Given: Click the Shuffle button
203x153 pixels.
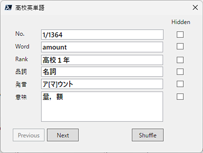Looking at the screenshot, I should coord(148,135).
